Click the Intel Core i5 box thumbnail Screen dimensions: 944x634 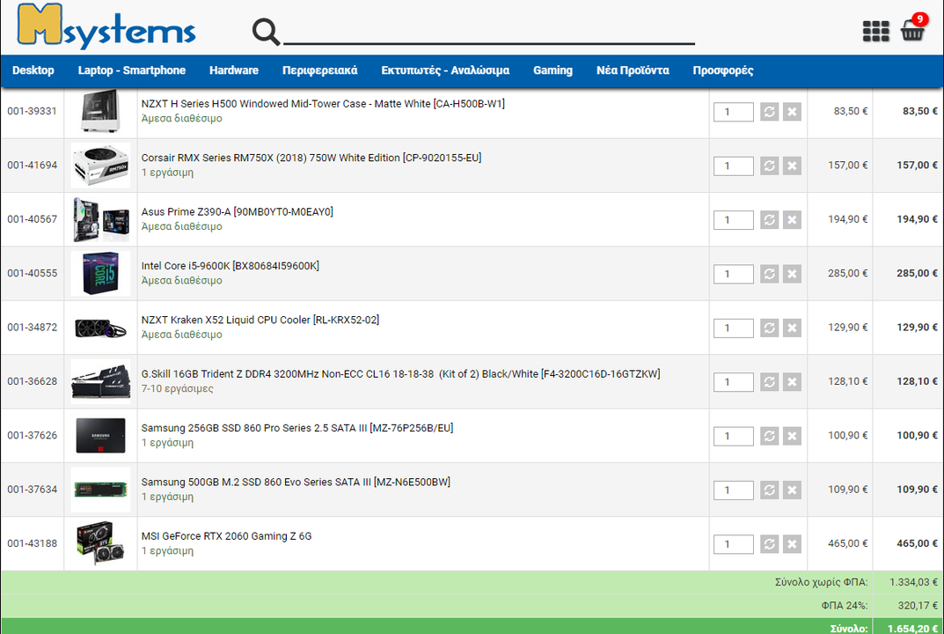click(100, 274)
